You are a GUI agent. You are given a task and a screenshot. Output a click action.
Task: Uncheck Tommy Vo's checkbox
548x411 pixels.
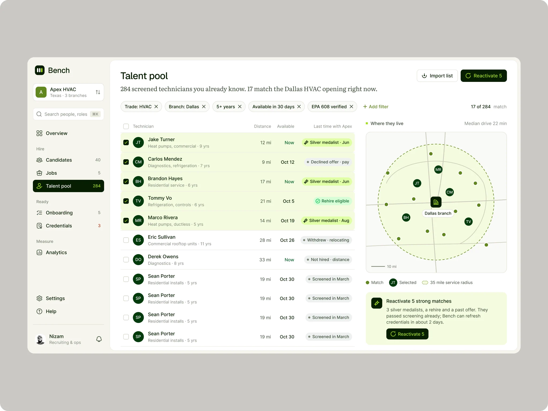click(126, 201)
